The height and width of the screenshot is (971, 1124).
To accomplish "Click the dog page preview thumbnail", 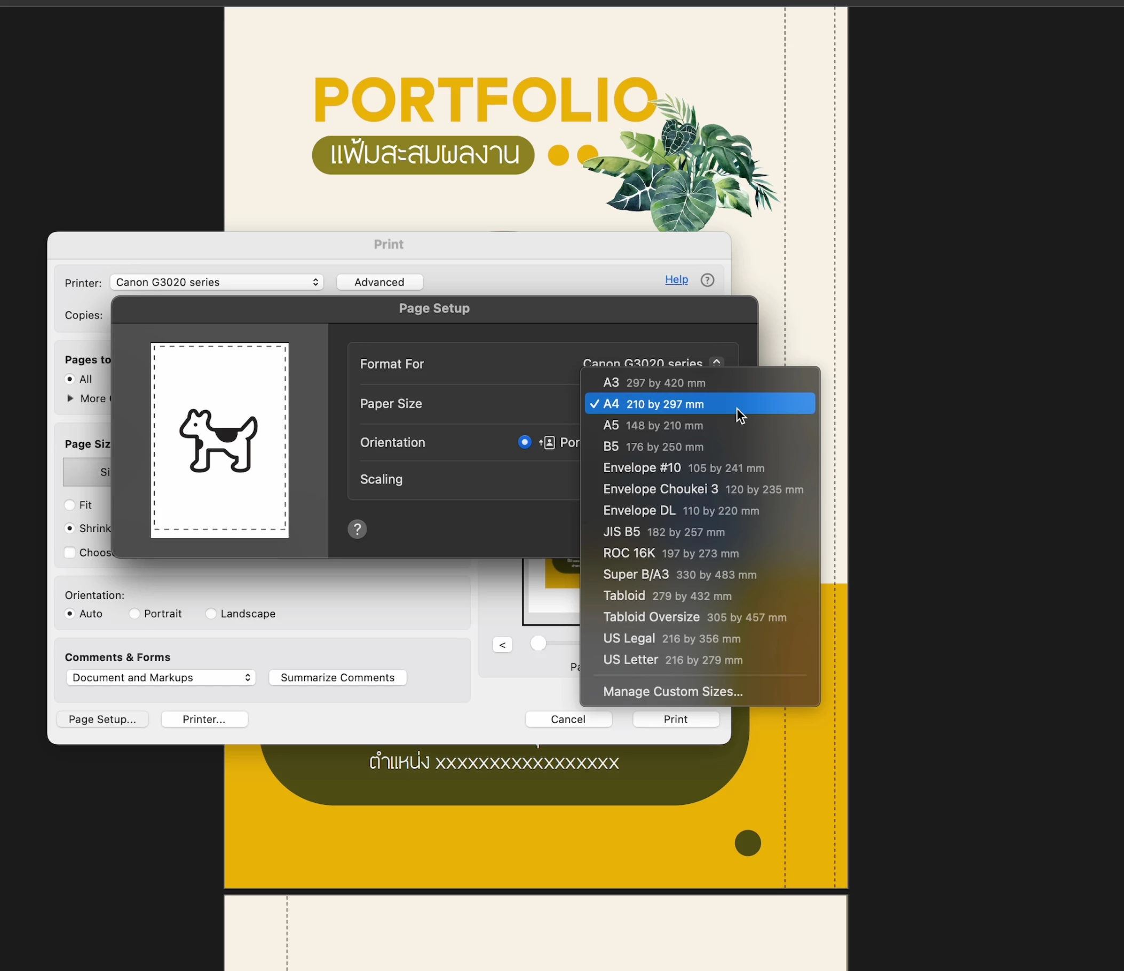I will pos(219,440).
